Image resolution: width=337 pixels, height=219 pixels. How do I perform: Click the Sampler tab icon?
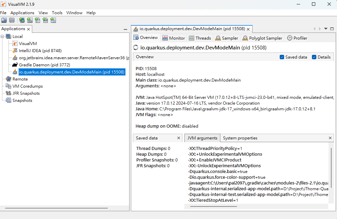click(x=218, y=38)
